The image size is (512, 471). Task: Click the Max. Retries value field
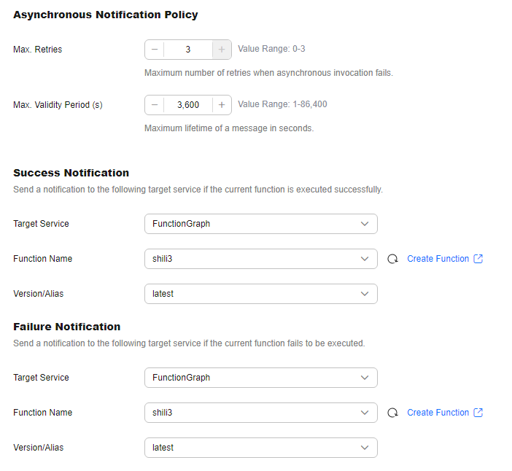[188, 50]
